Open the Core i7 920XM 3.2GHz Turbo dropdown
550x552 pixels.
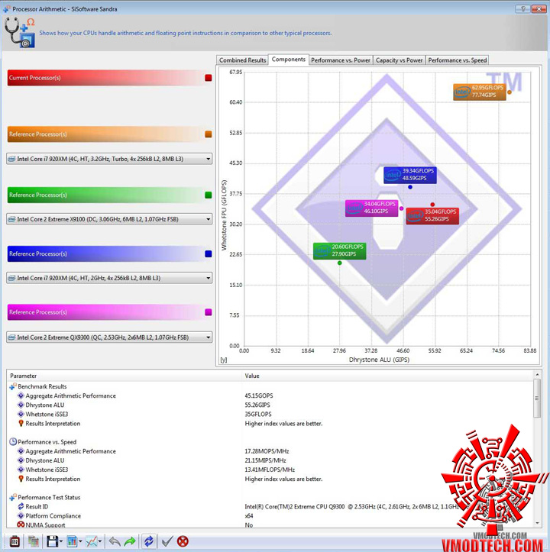[109, 159]
